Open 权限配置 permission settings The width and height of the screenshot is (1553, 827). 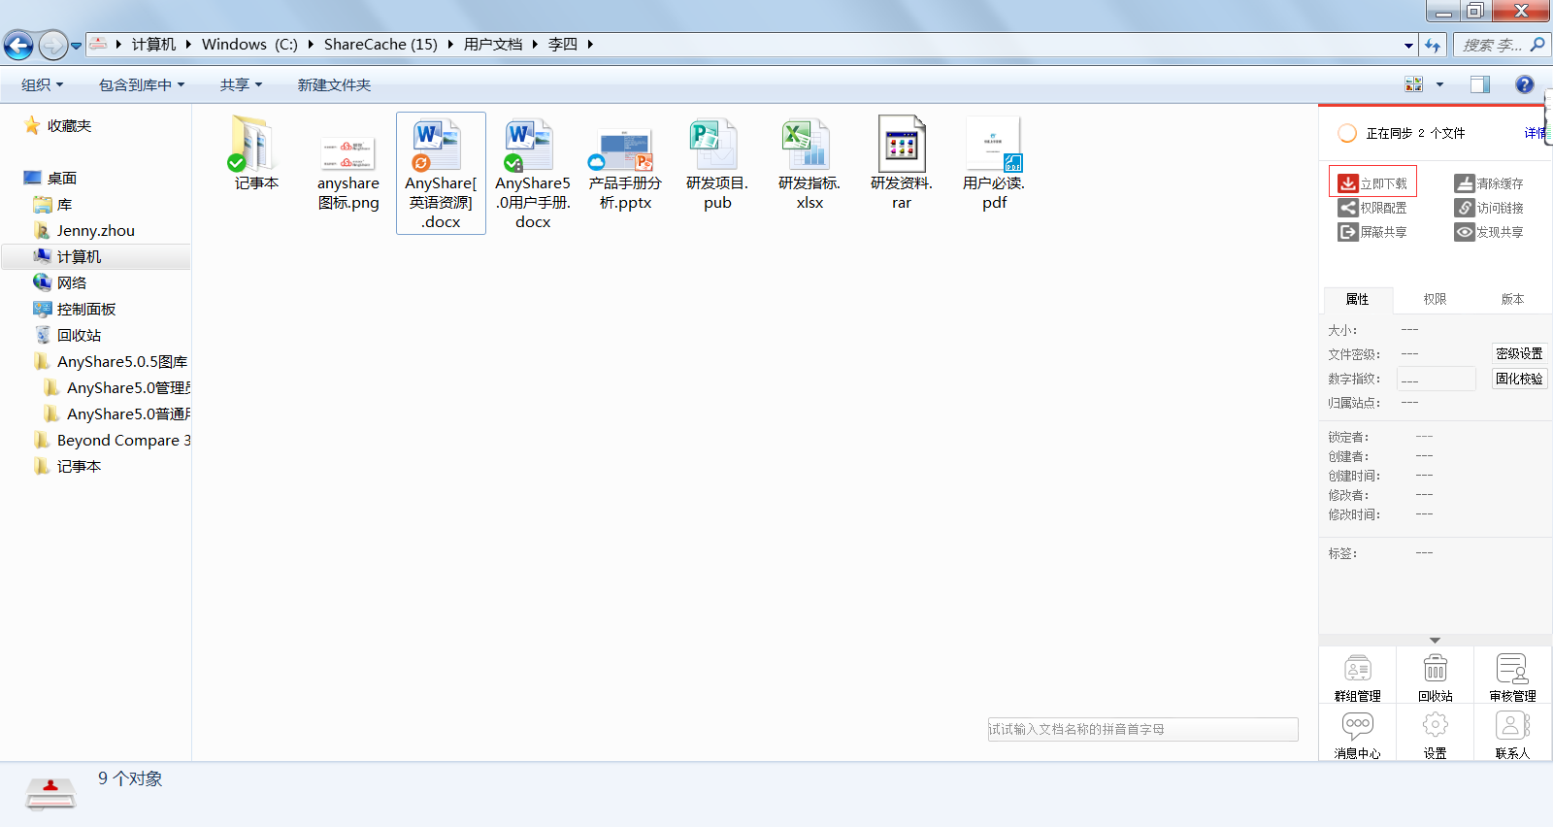pyautogui.click(x=1372, y=208)
